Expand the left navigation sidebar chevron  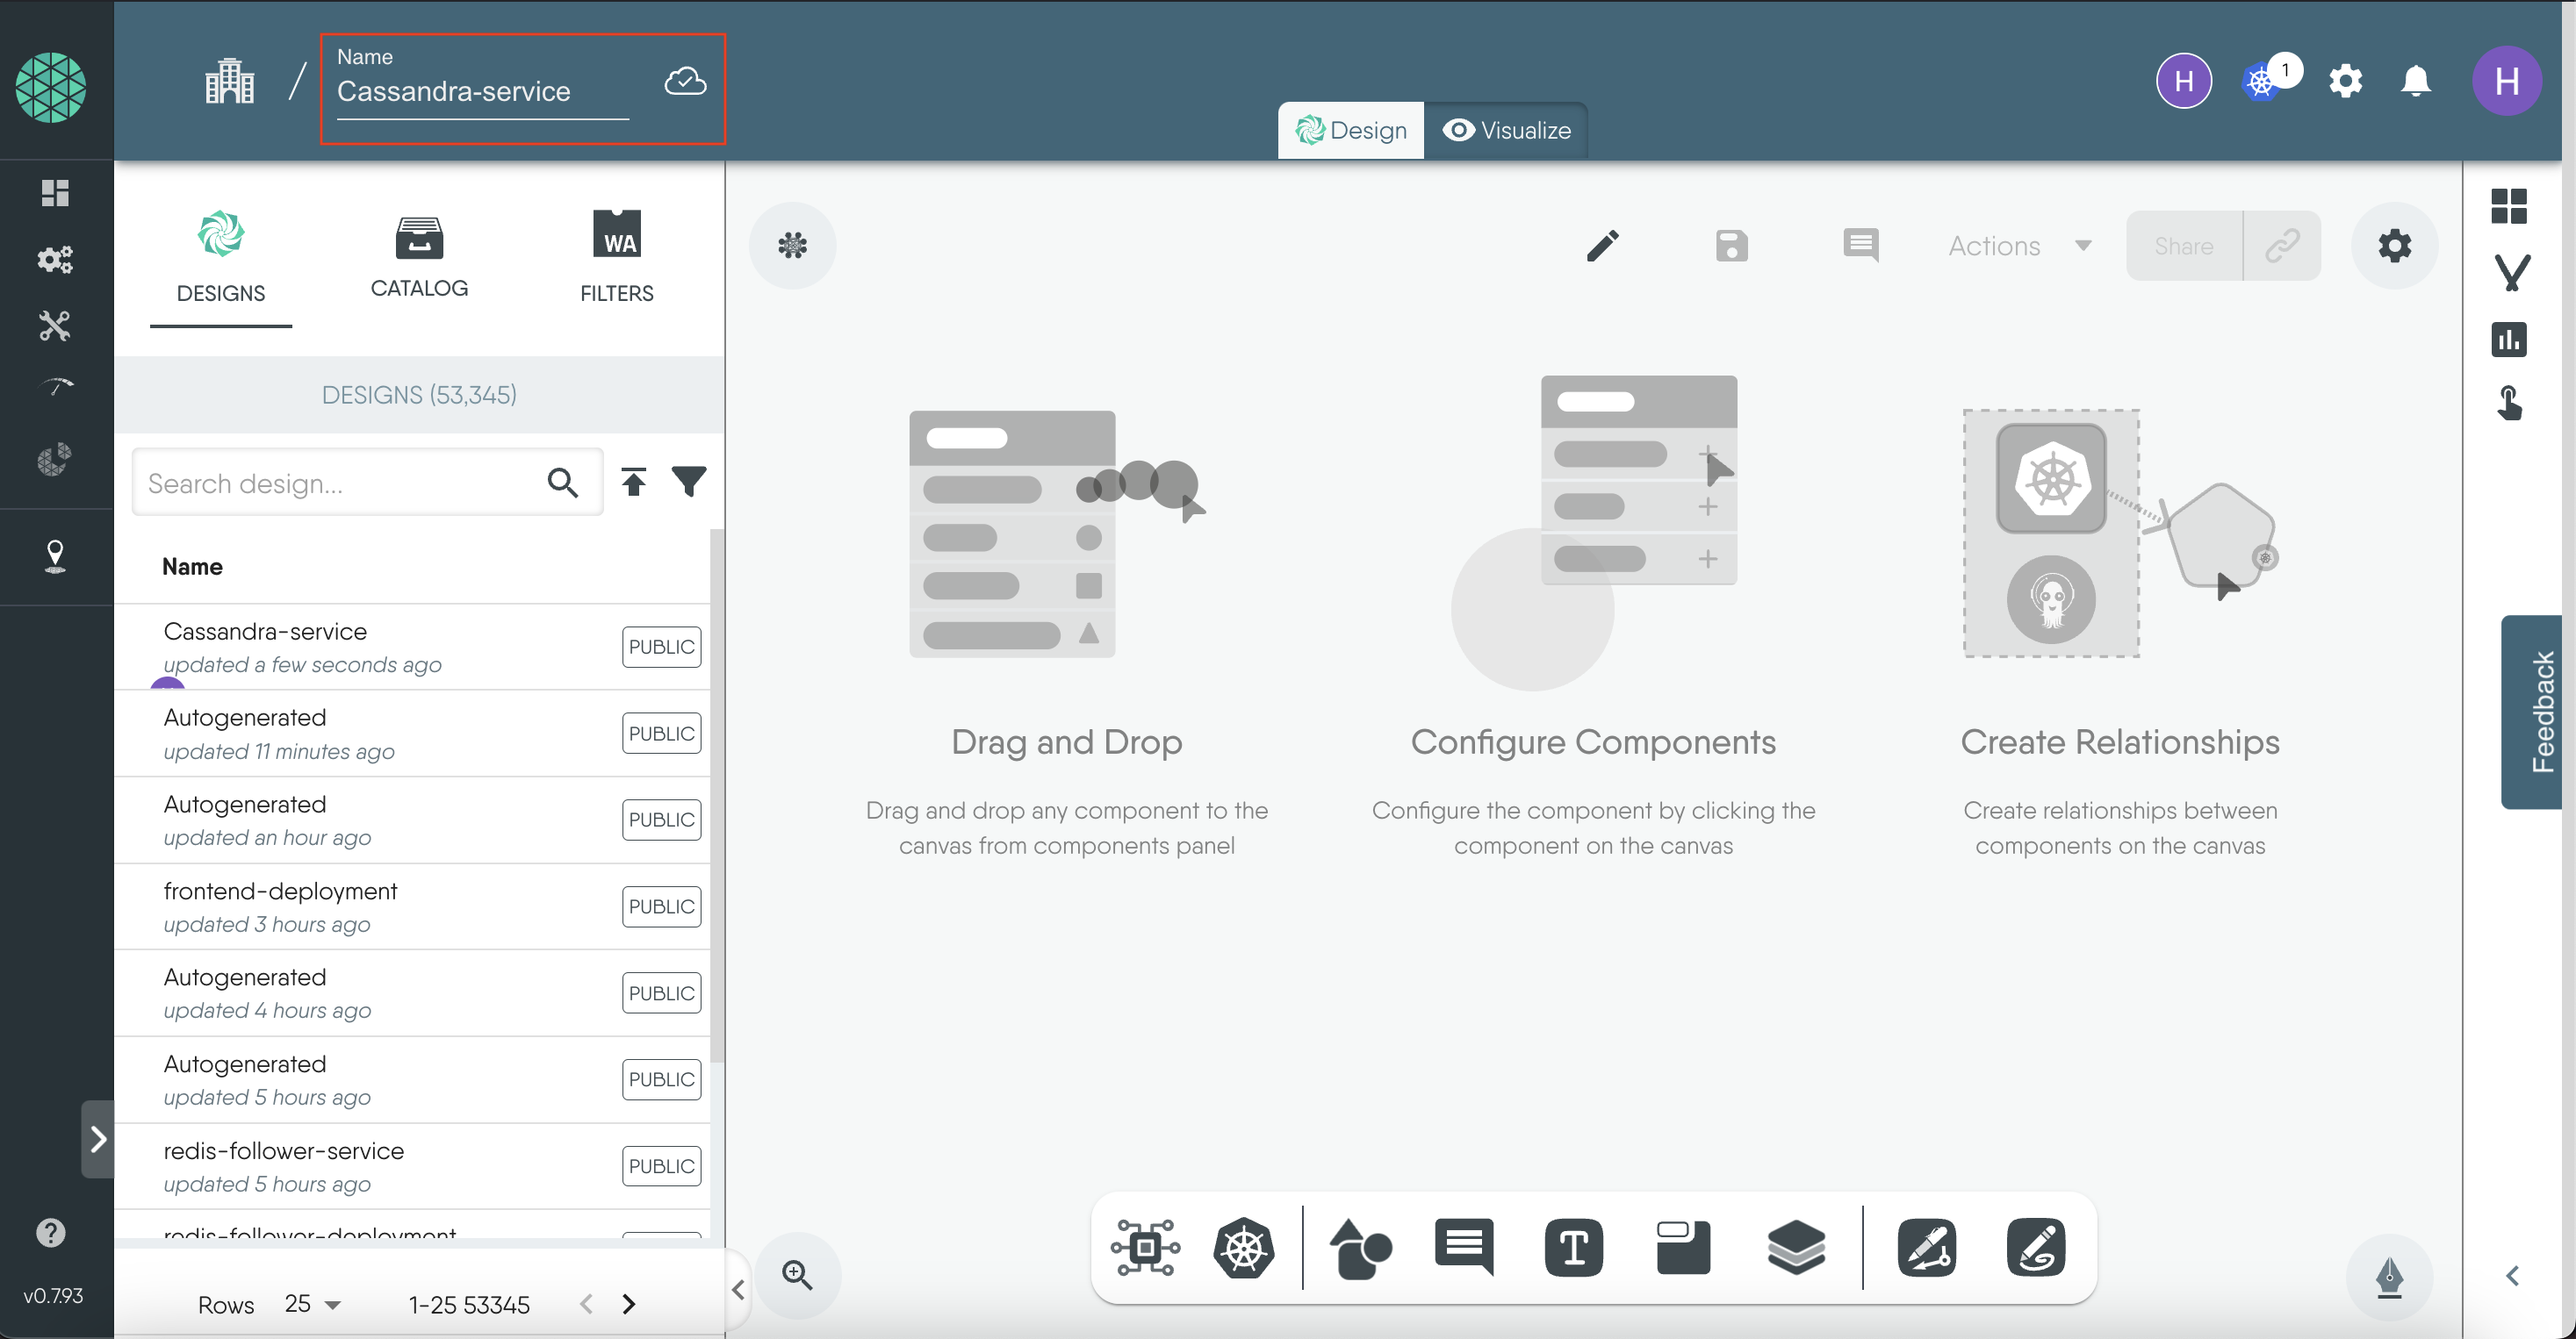point(98,1139)
